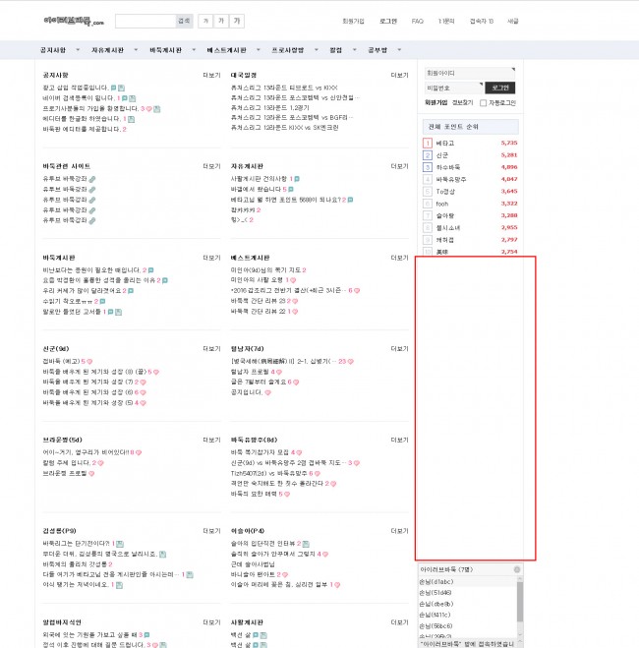Click the site logo in the header
Screen dimensions: 639x648
tap(74, 21)
